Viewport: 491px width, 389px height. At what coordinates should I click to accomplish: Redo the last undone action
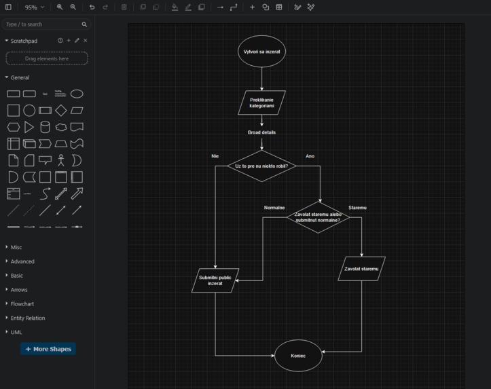point(105,7)
